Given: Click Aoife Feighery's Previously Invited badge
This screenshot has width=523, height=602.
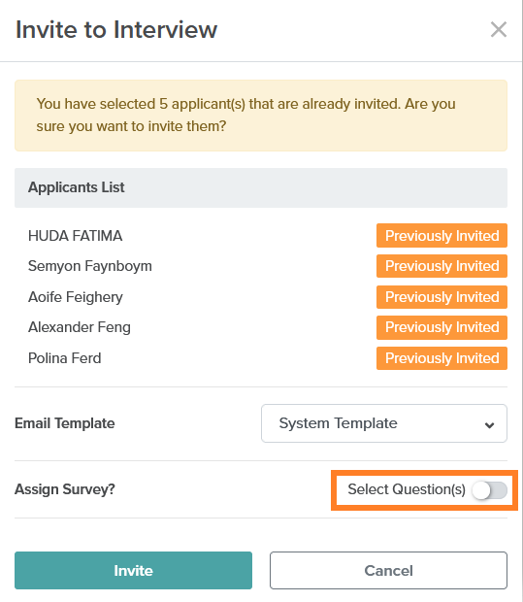Looking at the screenshot, I should click(441, 297).
